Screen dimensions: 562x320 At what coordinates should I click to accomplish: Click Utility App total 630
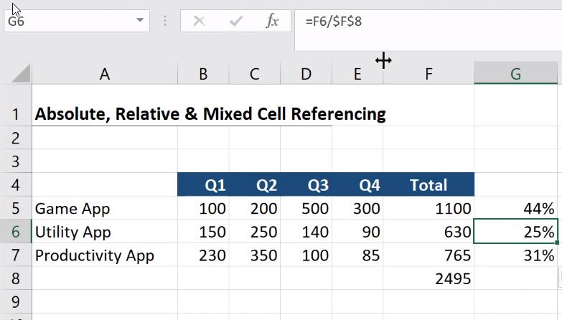tap(428, 232)
